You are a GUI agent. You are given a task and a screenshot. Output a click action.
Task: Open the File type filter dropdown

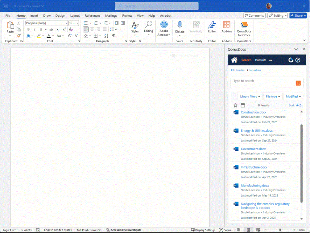(x=273, y=96)
